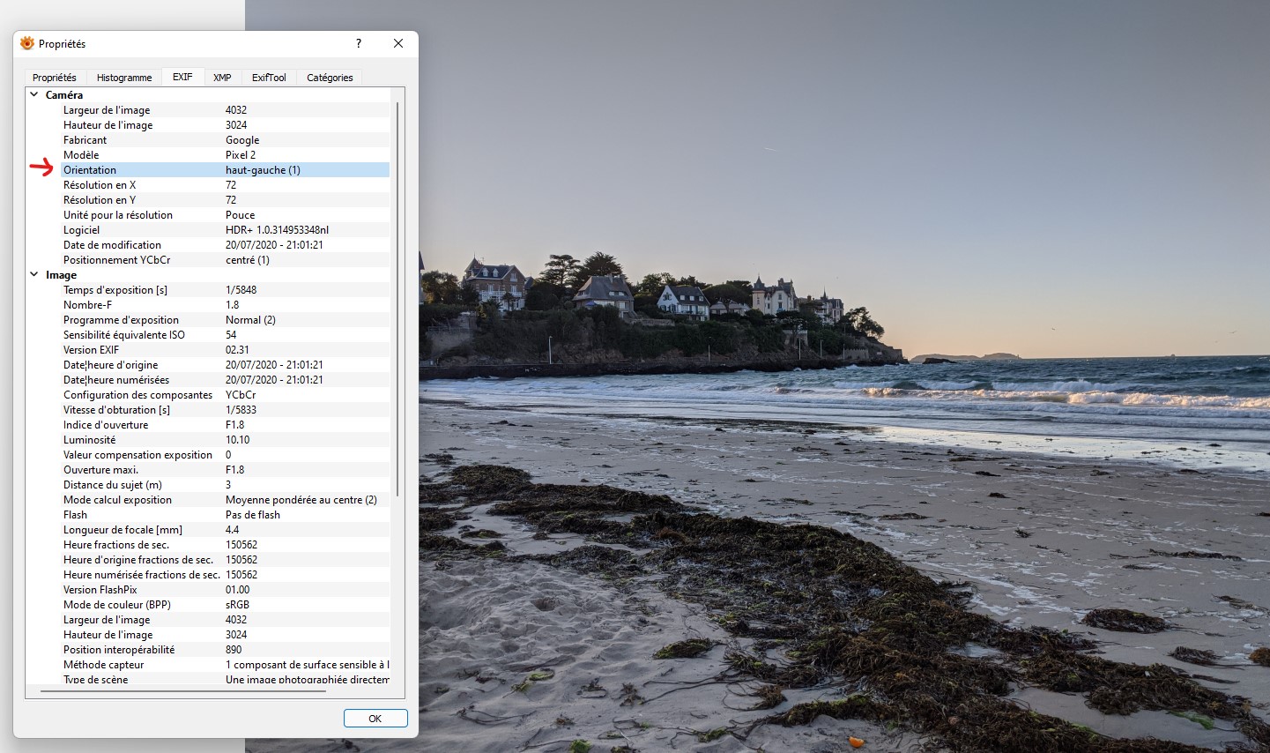Select the Nombre-F row
This screenshot has height=753, width=1270.
coord(225,305)
